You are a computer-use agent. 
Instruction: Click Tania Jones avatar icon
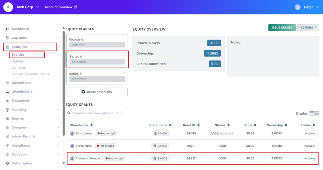pyautogui.click(x=72, y=133)
